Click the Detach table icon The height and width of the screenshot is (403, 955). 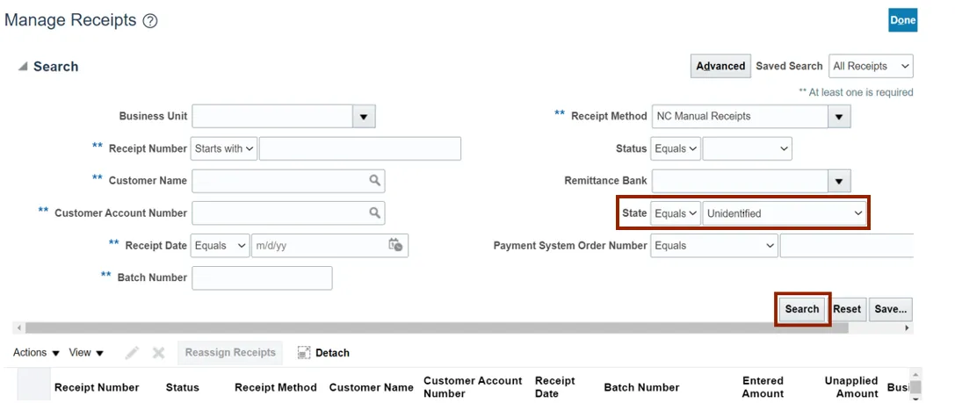(x=304, y=353)
